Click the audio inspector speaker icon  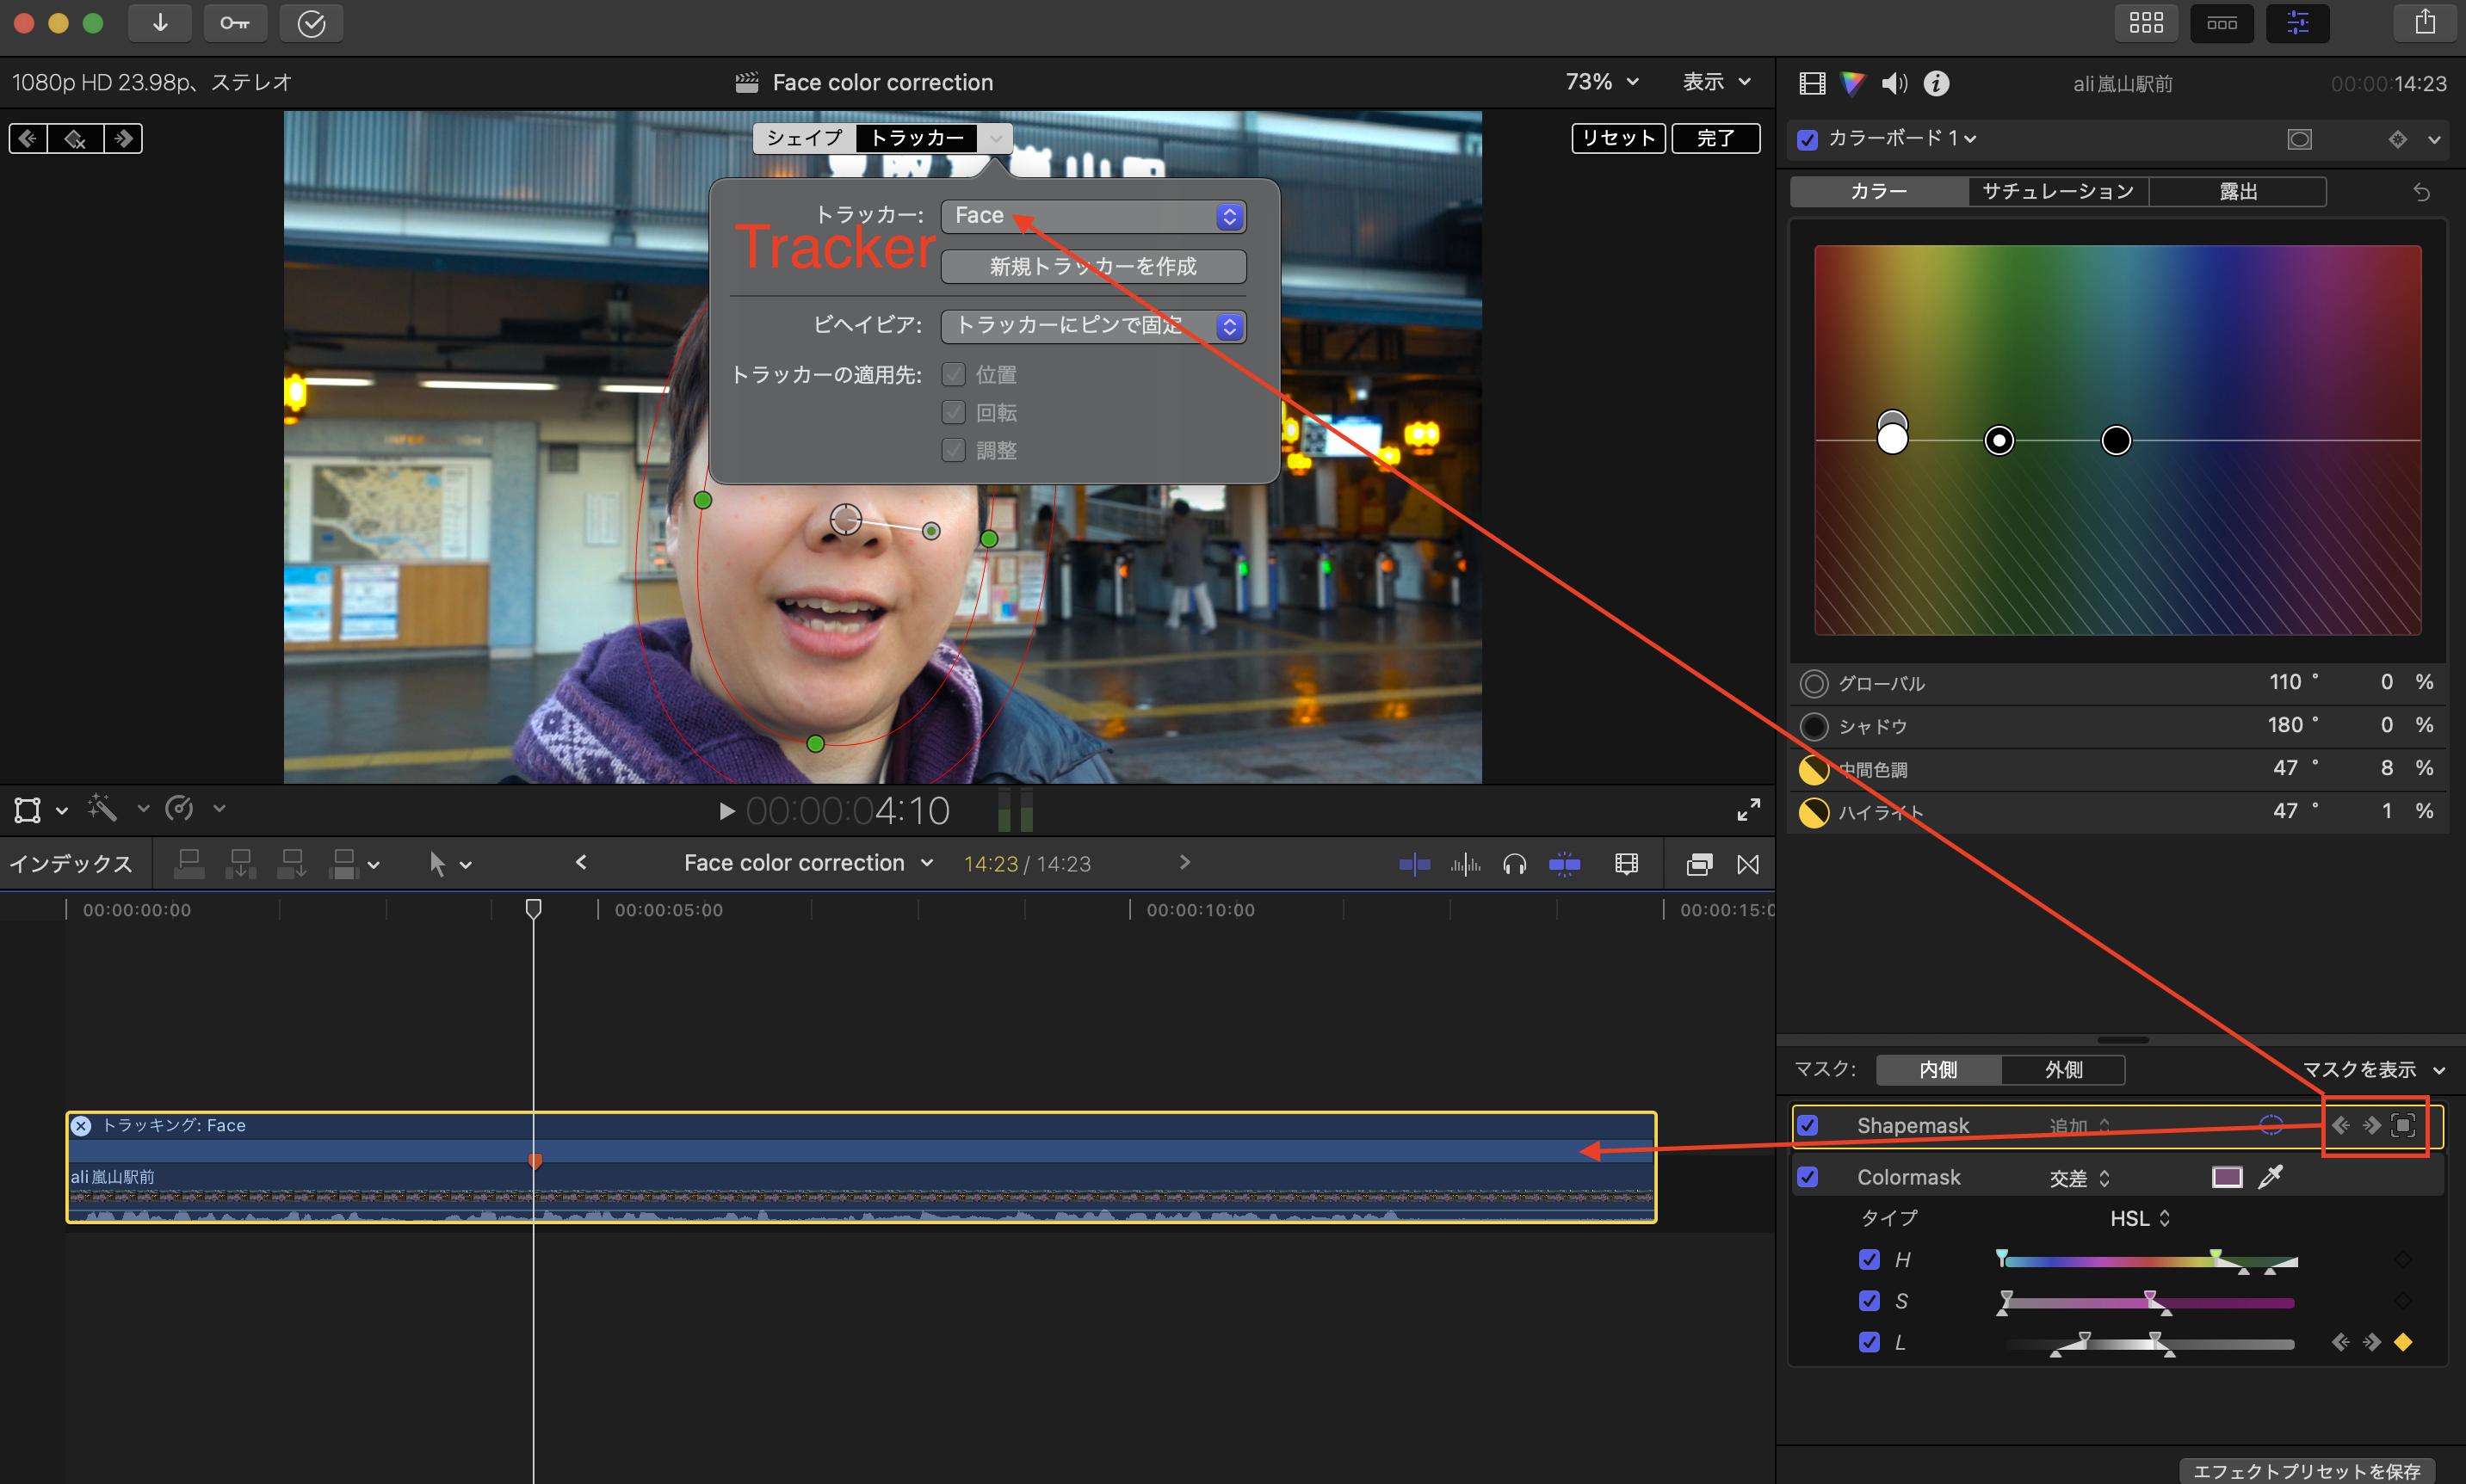point(1894,84)
